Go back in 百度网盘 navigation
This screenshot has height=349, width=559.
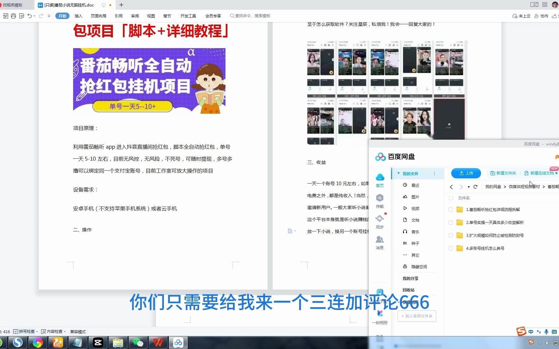point(452,187)
